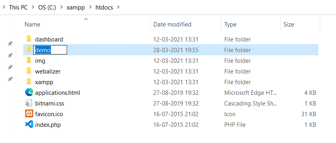Screen dimensions: 336x143
Task: Click the first pinned item pin icon
Action: pos(10,44)
